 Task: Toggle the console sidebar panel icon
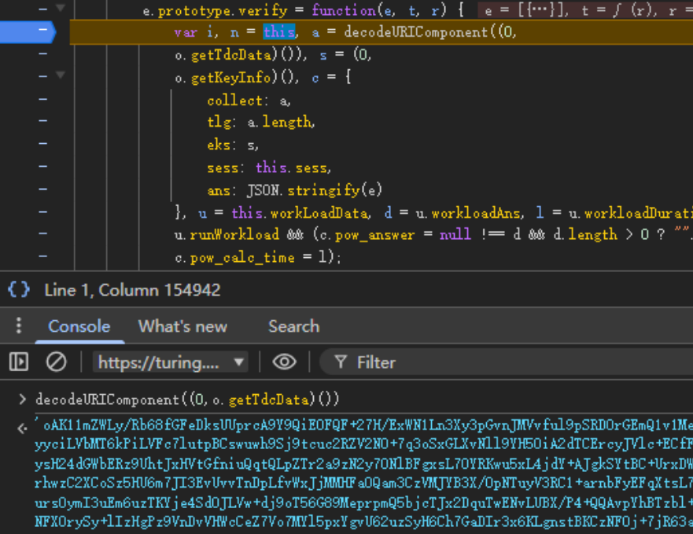[x=19, y=362]
